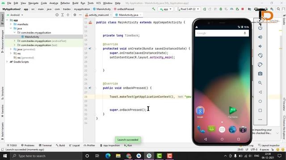Open the Navigate menu
Viewport: 286px width, 160px height.
point(34,3)
